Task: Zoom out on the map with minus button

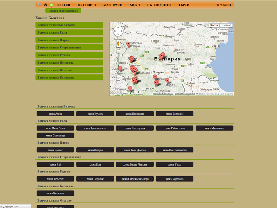Action: (118, 79)
